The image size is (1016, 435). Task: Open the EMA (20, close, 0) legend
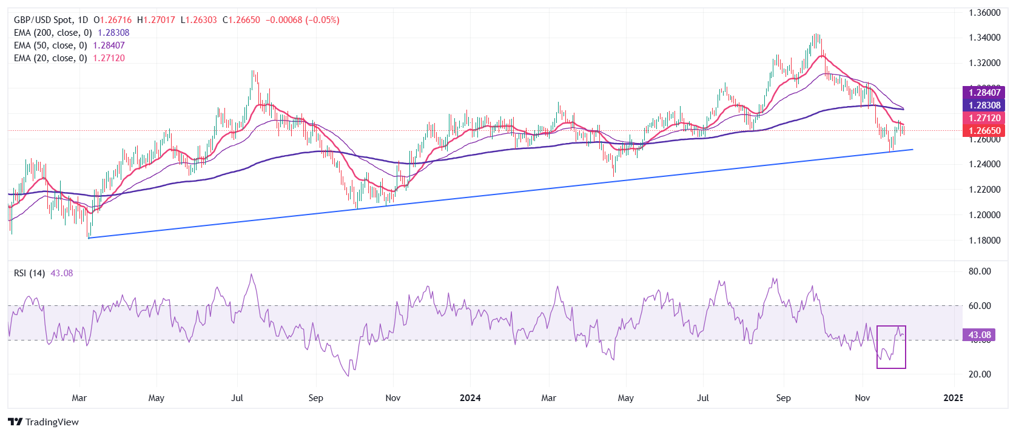50,58
